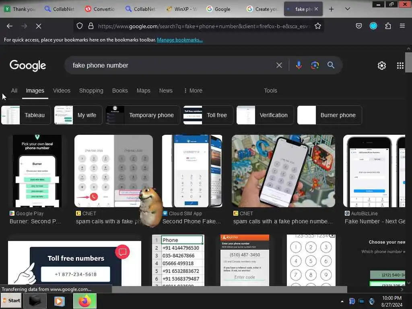This screenshot has height=309, width=412.
Task: View site padlock security info
Action: (91, 26)
